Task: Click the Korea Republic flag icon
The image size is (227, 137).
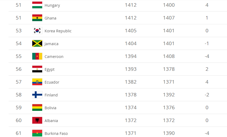Action: [37, 31]
